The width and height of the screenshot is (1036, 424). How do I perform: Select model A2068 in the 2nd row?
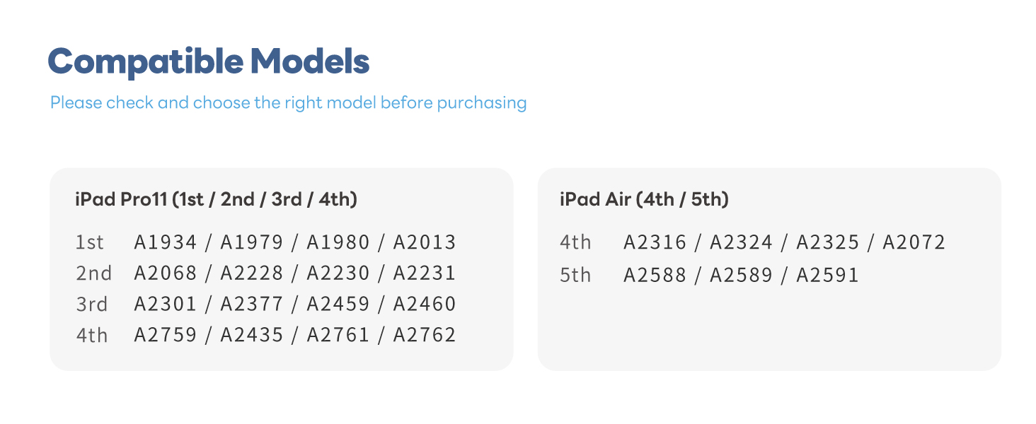166,273
